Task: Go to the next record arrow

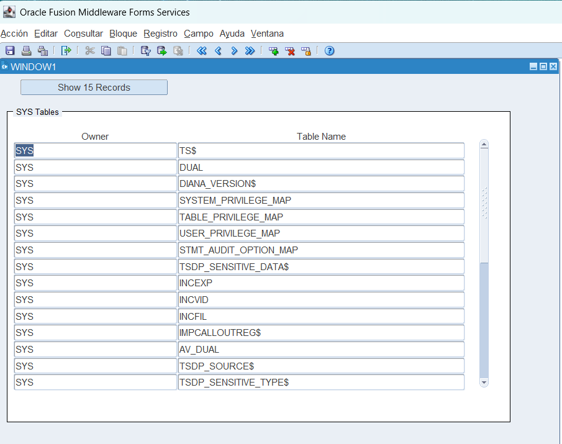Action: pos(234,51)
